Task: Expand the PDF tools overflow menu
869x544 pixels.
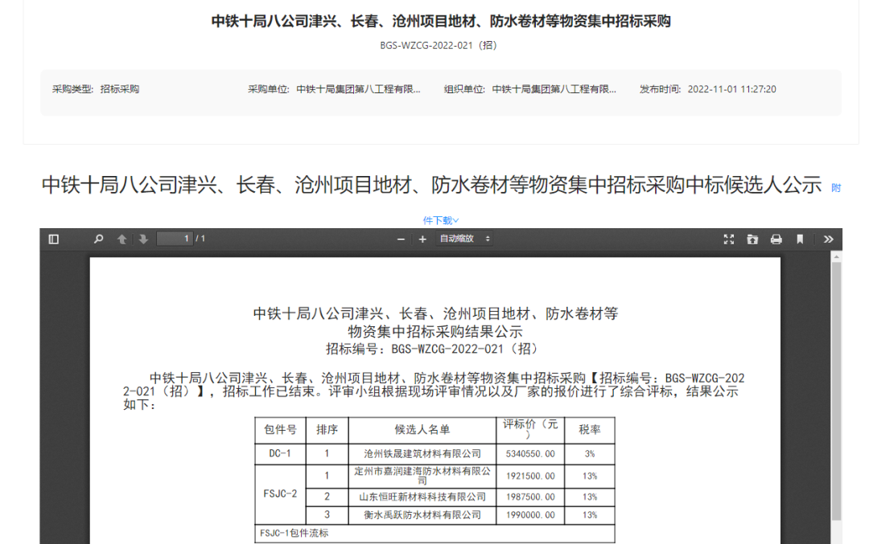Action: [x=828, y=239]
